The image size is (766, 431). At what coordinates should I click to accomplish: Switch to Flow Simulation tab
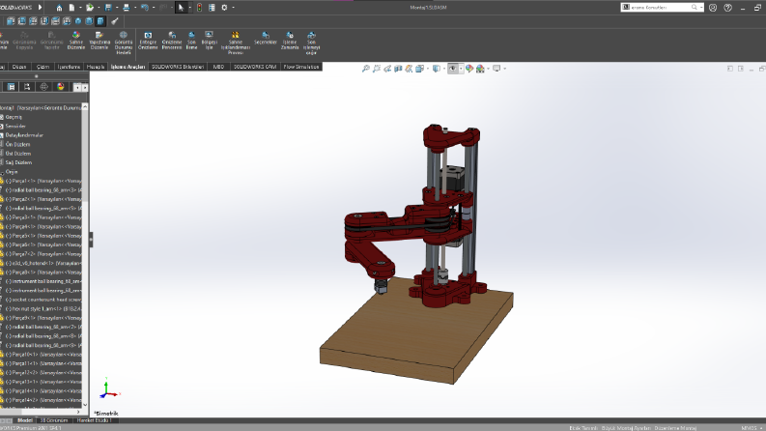click(301, 67)
